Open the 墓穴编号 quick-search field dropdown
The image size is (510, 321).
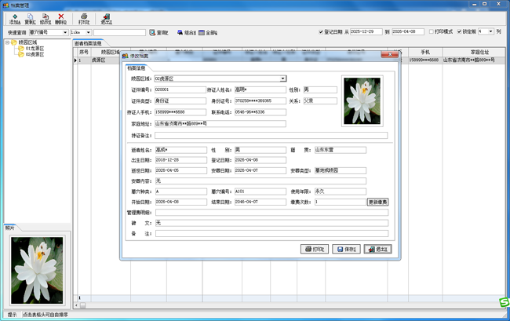[x=64, y=32]
